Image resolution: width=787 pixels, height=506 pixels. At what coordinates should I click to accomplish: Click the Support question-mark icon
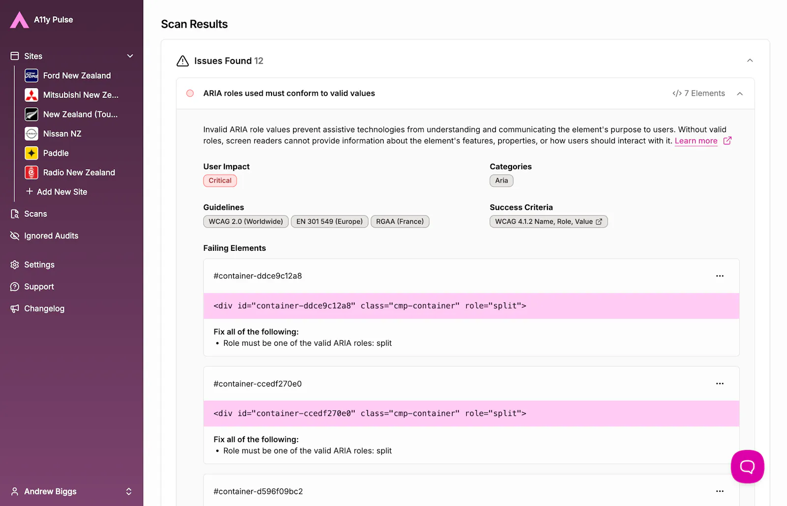coord(15,287)
